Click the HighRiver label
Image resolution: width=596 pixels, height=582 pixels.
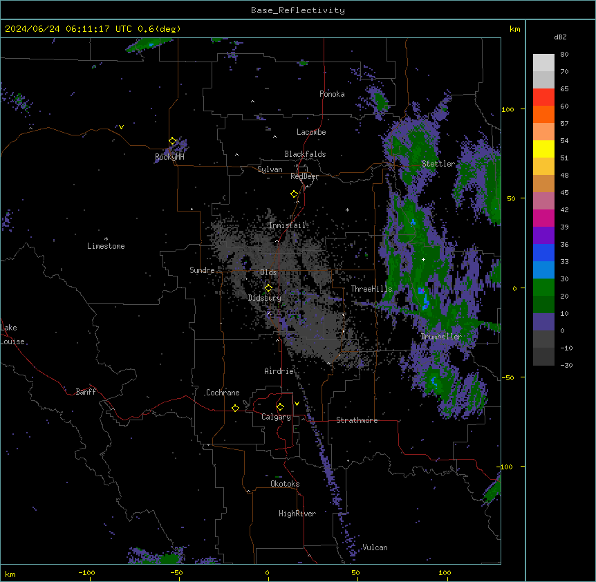(297, 514)
